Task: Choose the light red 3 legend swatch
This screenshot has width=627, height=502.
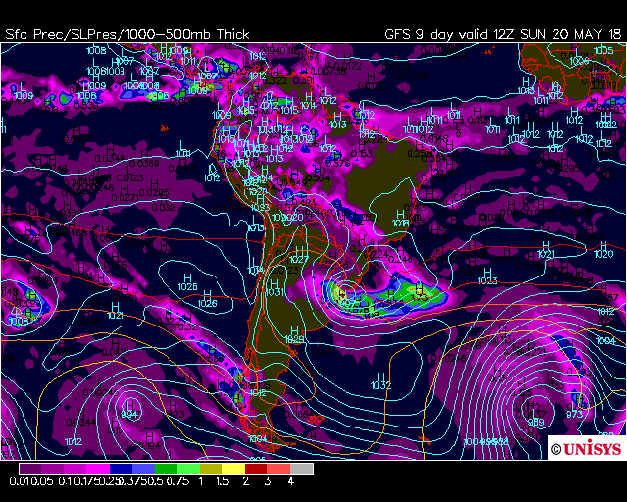Action: (x=279, y=469)
